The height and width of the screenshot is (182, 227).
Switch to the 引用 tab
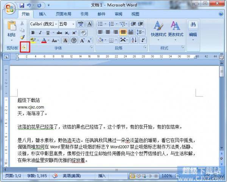click(84, 14)
